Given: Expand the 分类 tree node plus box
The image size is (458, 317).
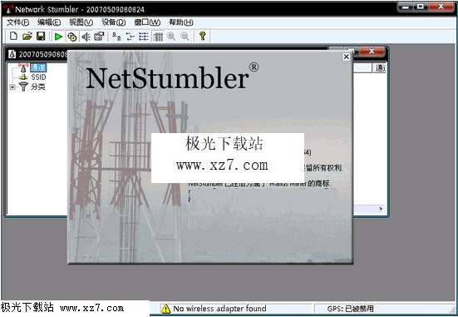Looking at the screenshot, I should 12,87.
